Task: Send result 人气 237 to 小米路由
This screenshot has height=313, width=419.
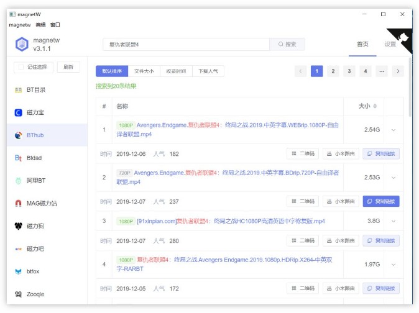Action: click(341, 201)
